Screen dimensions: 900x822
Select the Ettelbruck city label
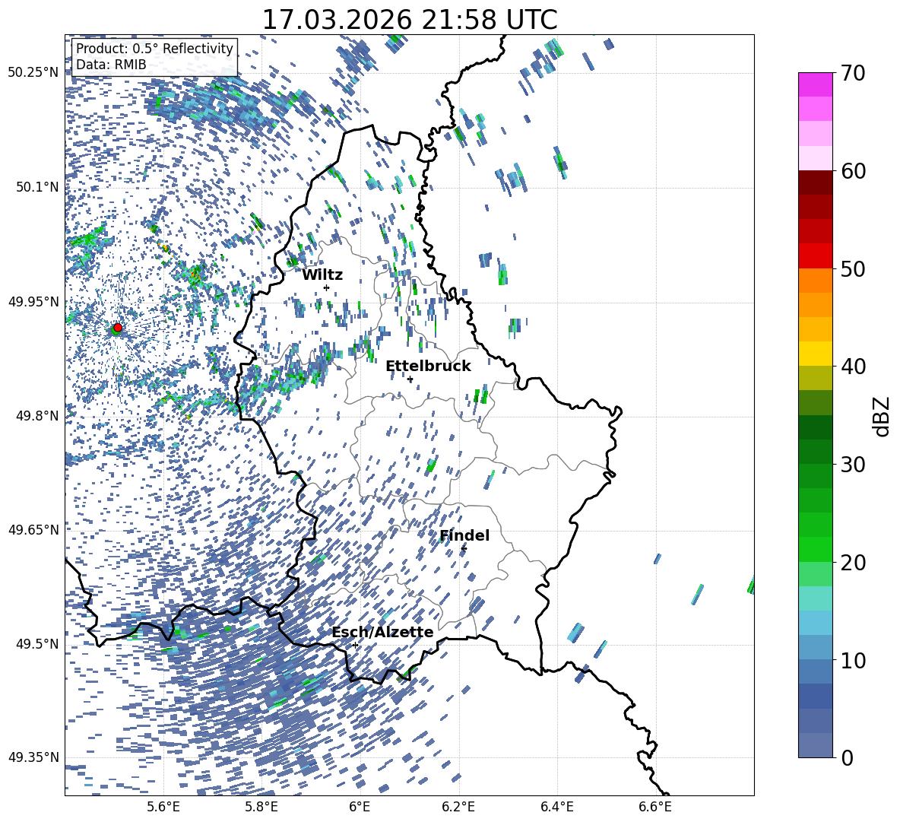(x=428, y=367)
